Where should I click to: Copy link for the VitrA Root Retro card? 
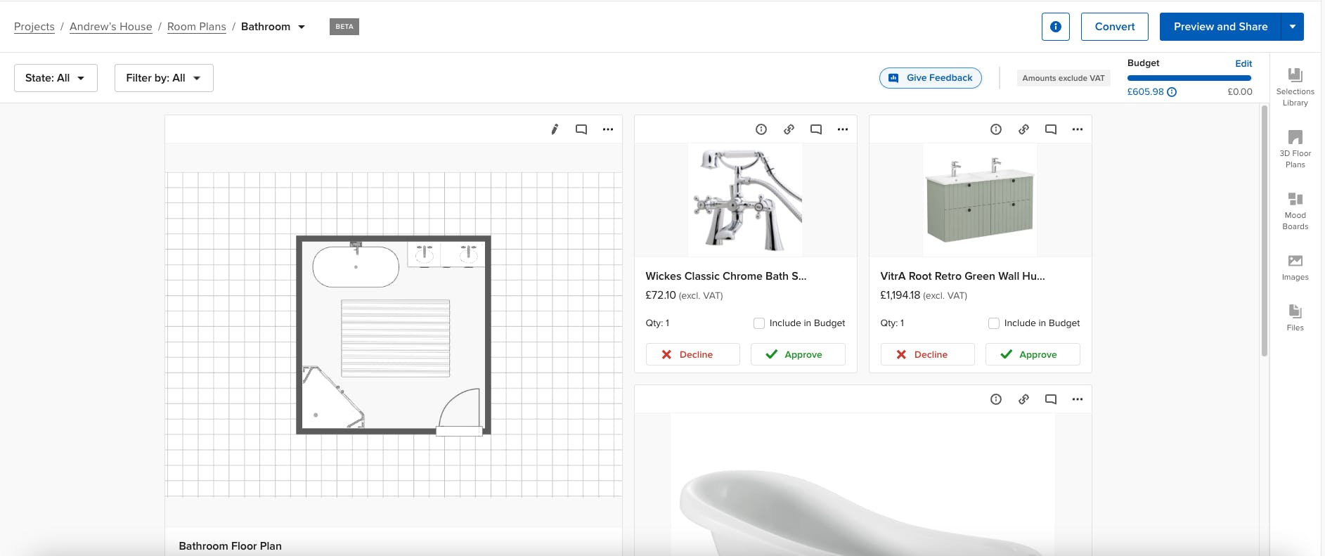tap(1023, 129)
